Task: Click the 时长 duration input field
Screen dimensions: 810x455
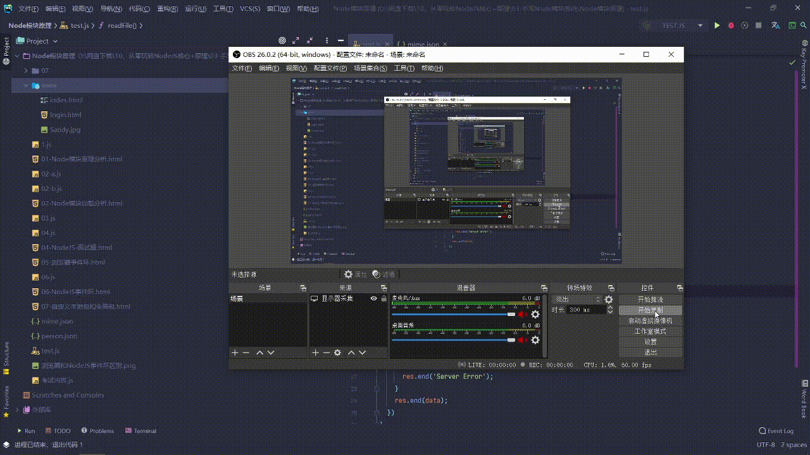Action: click(x=586, y=310)
